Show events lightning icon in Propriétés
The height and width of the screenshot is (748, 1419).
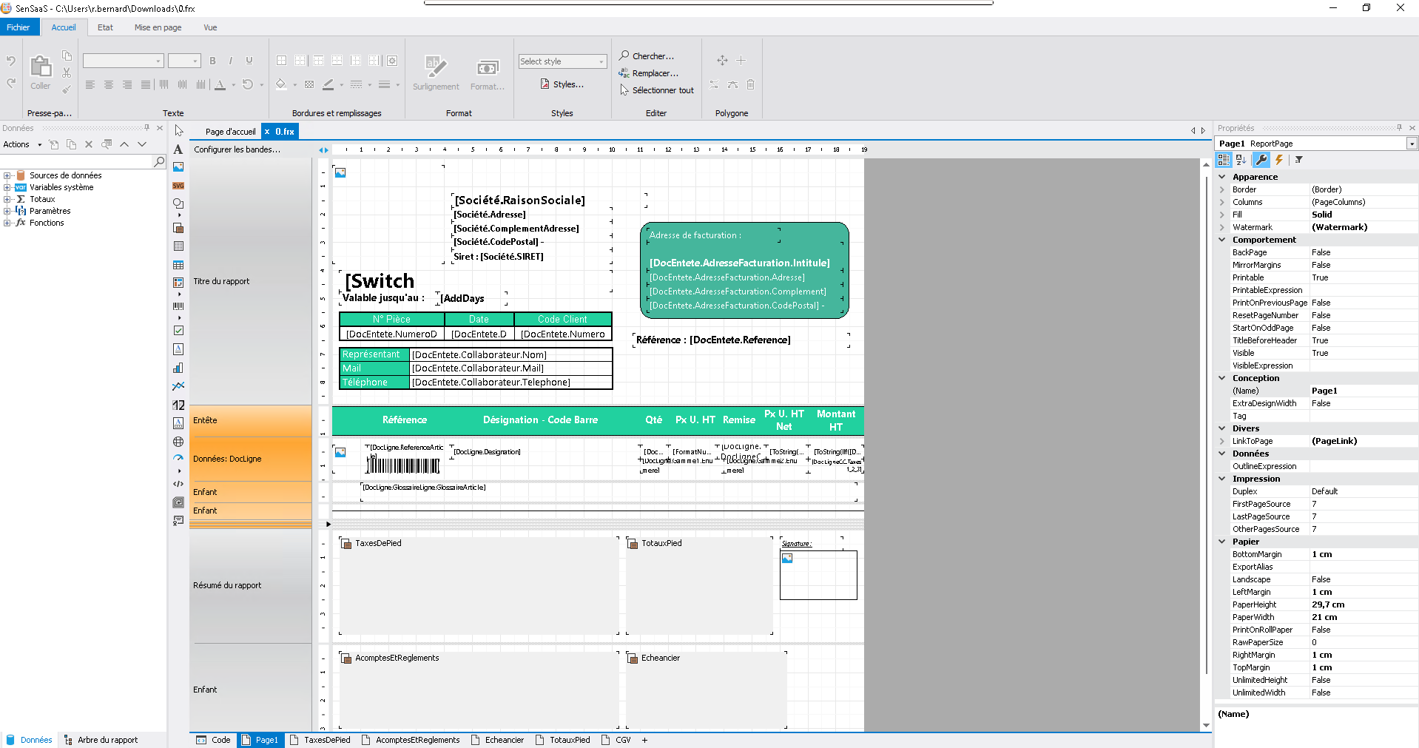point(1279,160)
